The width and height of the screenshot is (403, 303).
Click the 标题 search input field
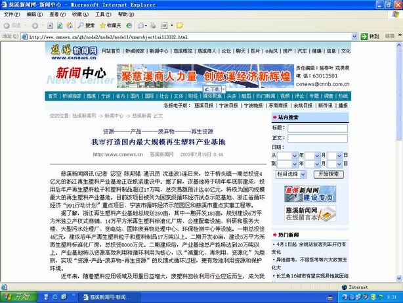pyautogui.click(x=319, y=128)
